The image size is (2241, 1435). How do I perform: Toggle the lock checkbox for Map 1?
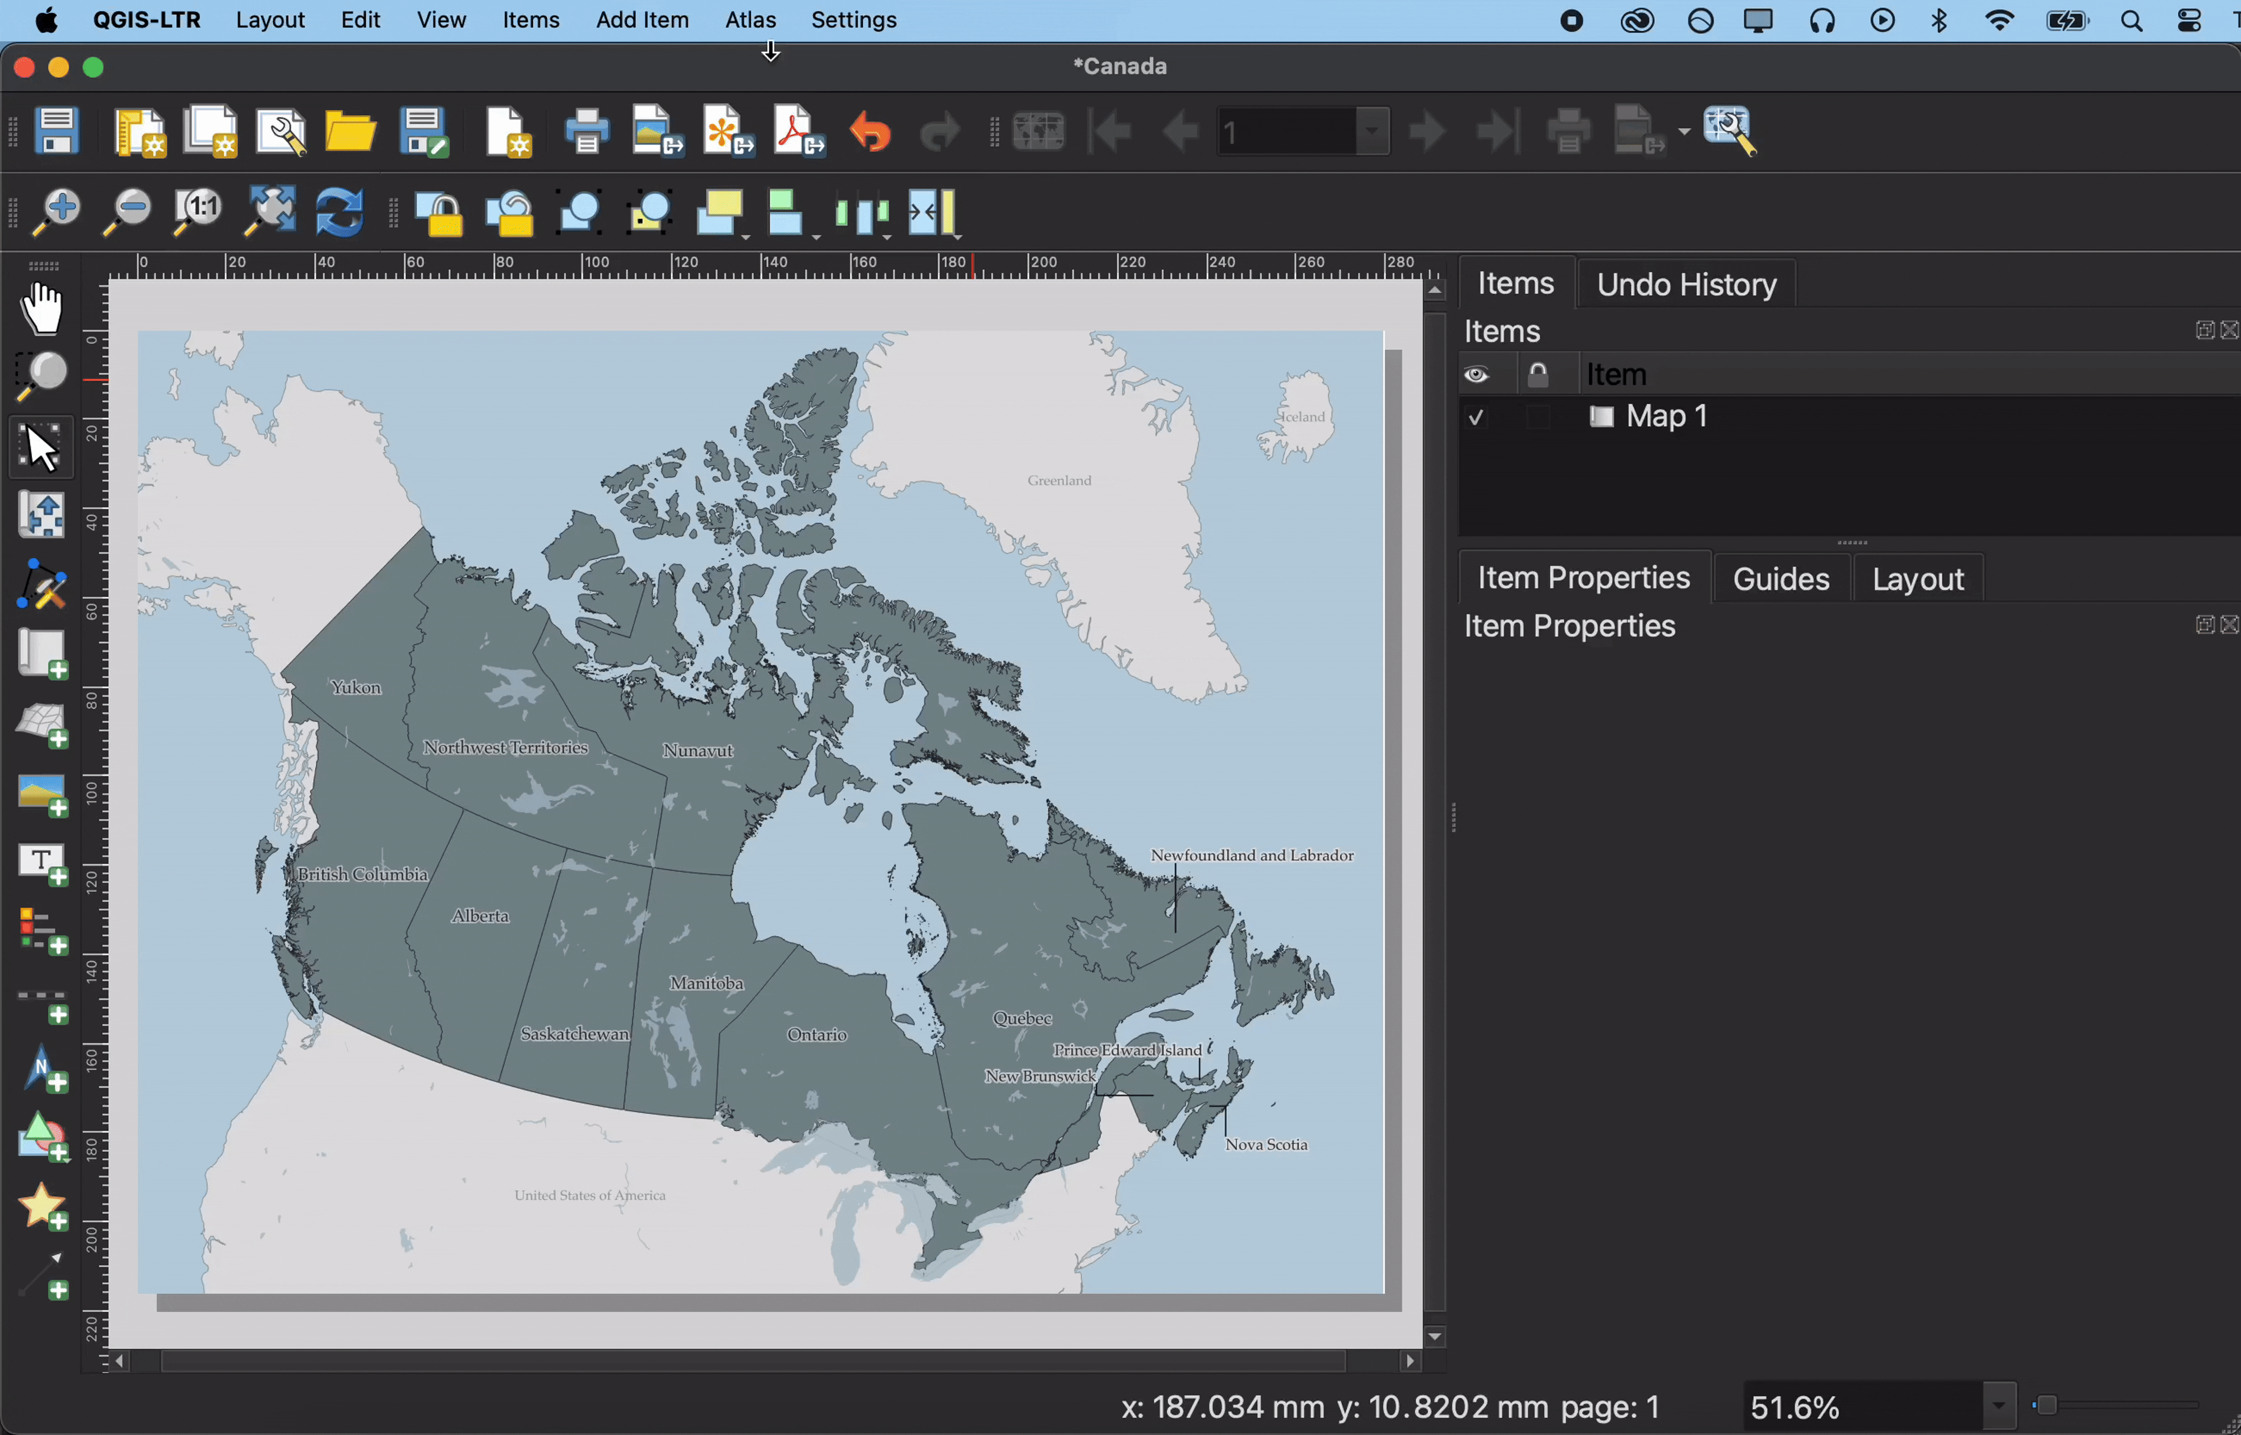pos(1538,416)
